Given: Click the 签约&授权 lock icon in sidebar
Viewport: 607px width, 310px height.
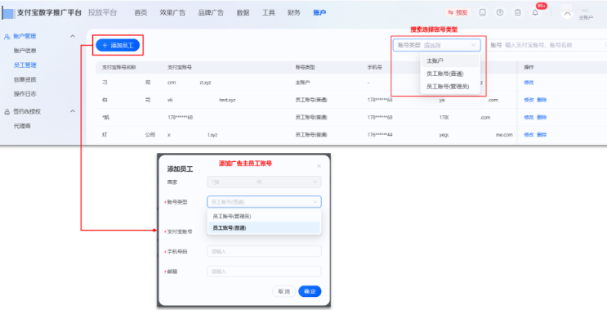Looking at the screenshot, I should click(7, 111).
